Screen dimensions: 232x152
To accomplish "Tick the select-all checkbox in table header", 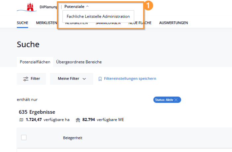I will (x=24, y=137).
